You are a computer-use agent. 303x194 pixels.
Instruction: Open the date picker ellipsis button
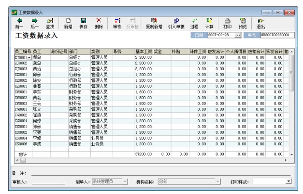click(x=237, y=36)
